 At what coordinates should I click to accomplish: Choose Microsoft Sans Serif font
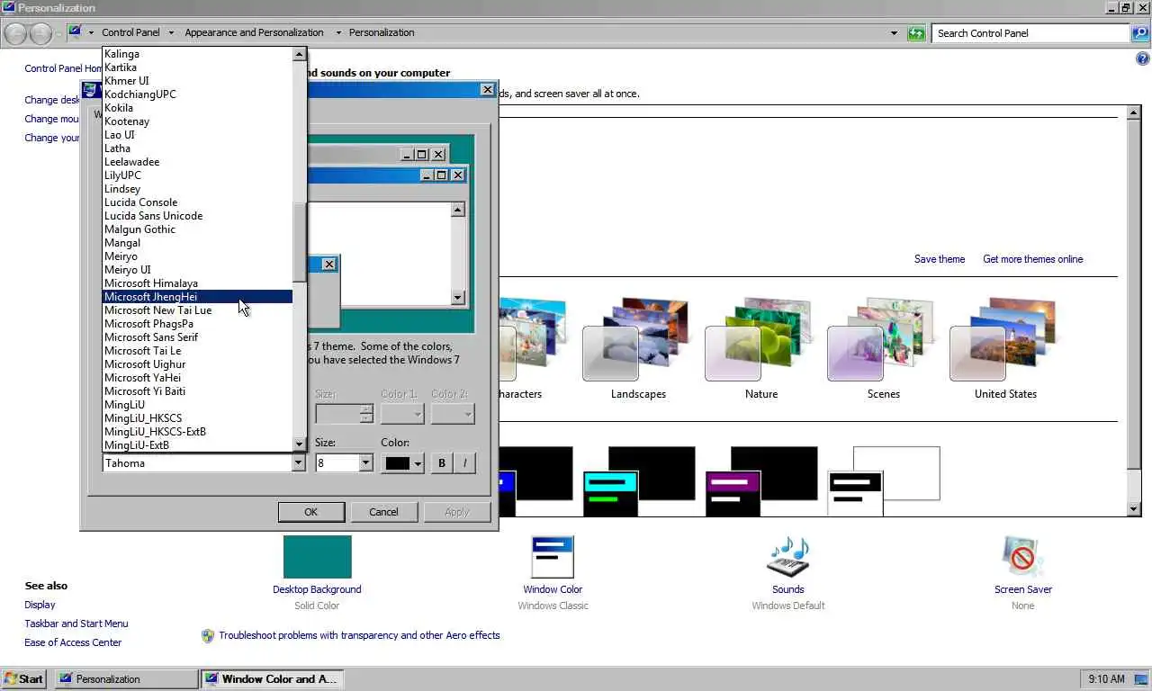click(x=197, y=337)
